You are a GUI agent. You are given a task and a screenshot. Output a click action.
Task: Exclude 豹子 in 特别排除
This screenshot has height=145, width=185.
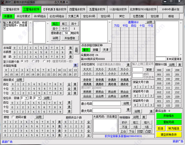125,123
